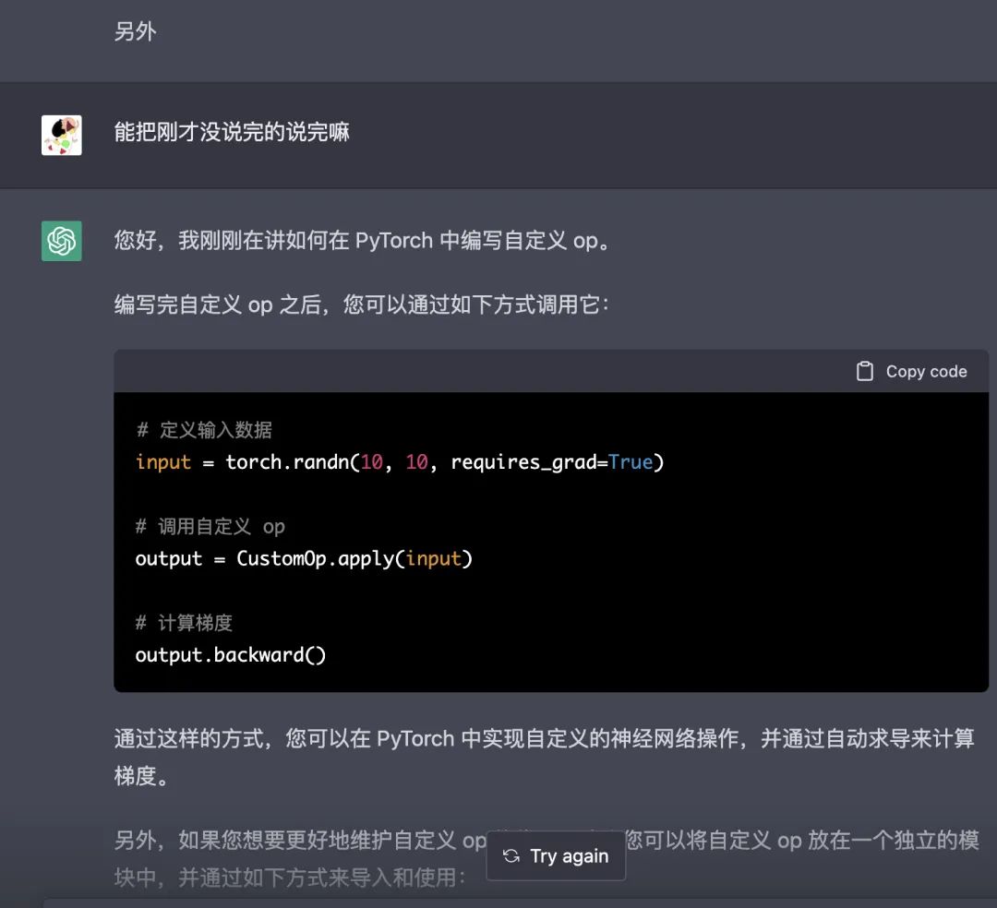Image resolution: width=997 pixels, height=908 pixels.
Task: Click the code comment '# 定义输入数据'
Action: coord(204,430)
